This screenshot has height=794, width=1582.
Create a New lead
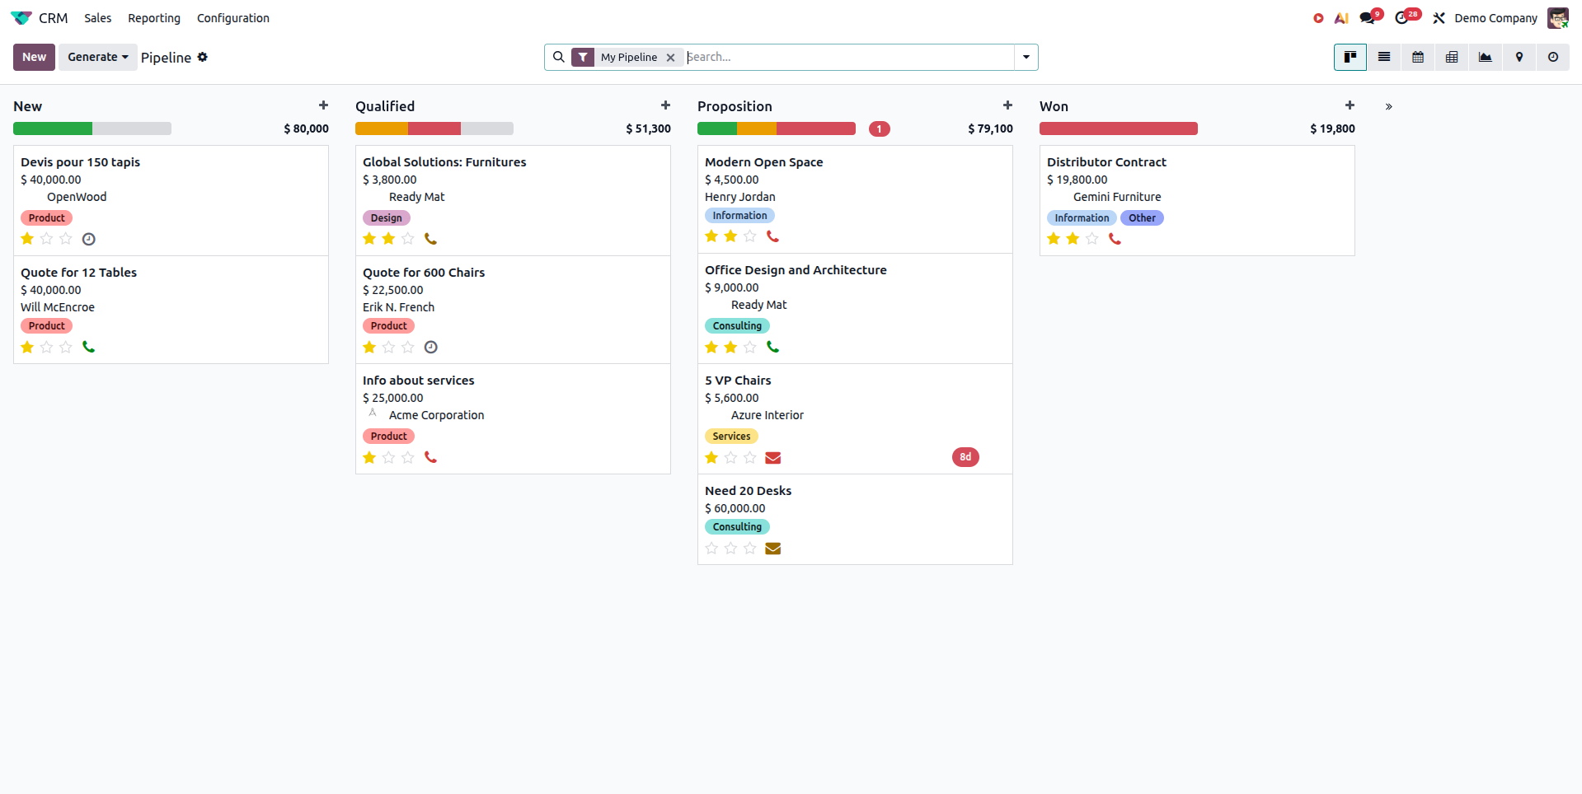[34, 57]
